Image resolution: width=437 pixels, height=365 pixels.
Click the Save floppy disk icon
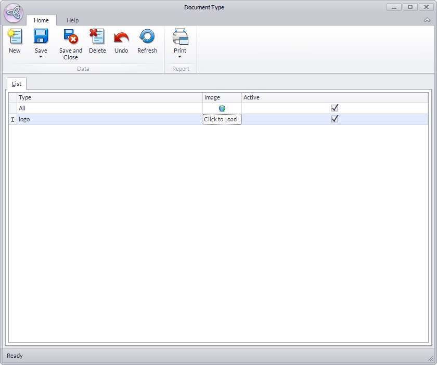[x=41, y=37]
